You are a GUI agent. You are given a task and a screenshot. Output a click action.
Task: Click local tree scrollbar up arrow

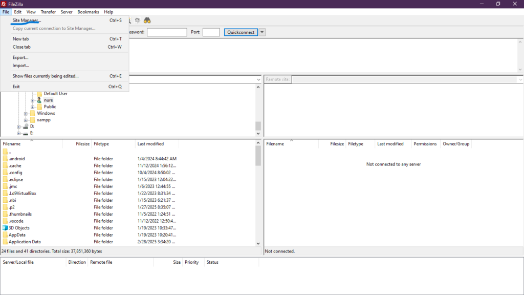click(258, 87)
